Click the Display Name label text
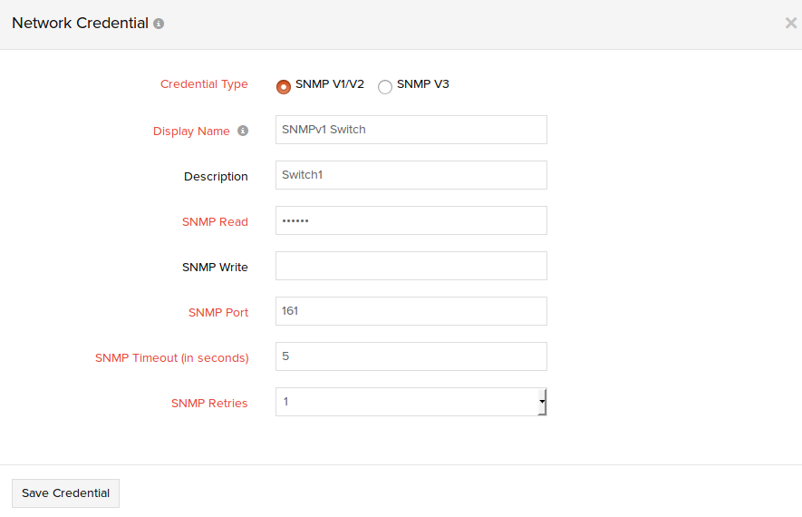The width and height of the screenshot is (802, 517). (x=191, y=132)
